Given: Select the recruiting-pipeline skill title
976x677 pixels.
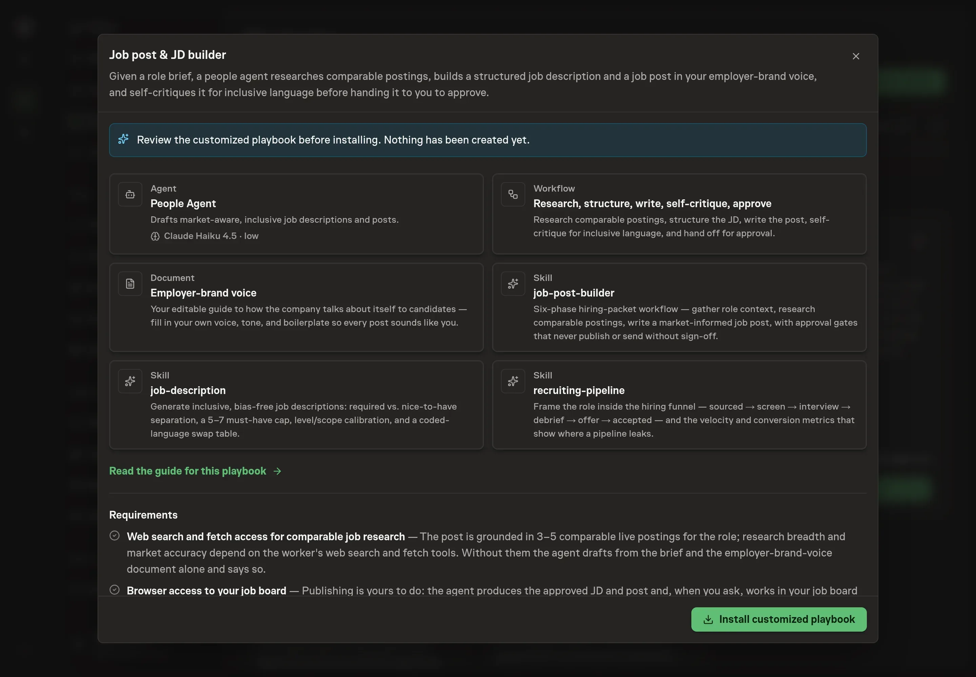Looking at the screenshot, I should point(578,390).
